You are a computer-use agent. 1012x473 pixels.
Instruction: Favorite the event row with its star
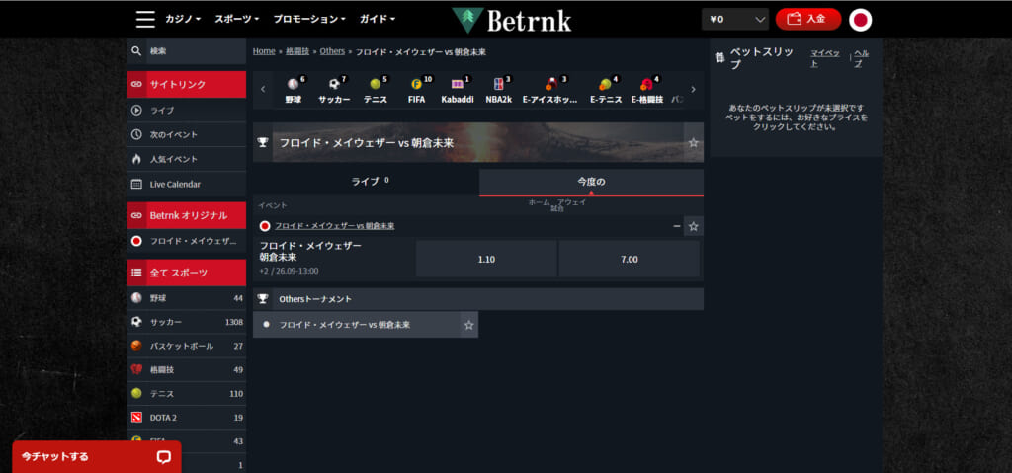coord(694,226)
